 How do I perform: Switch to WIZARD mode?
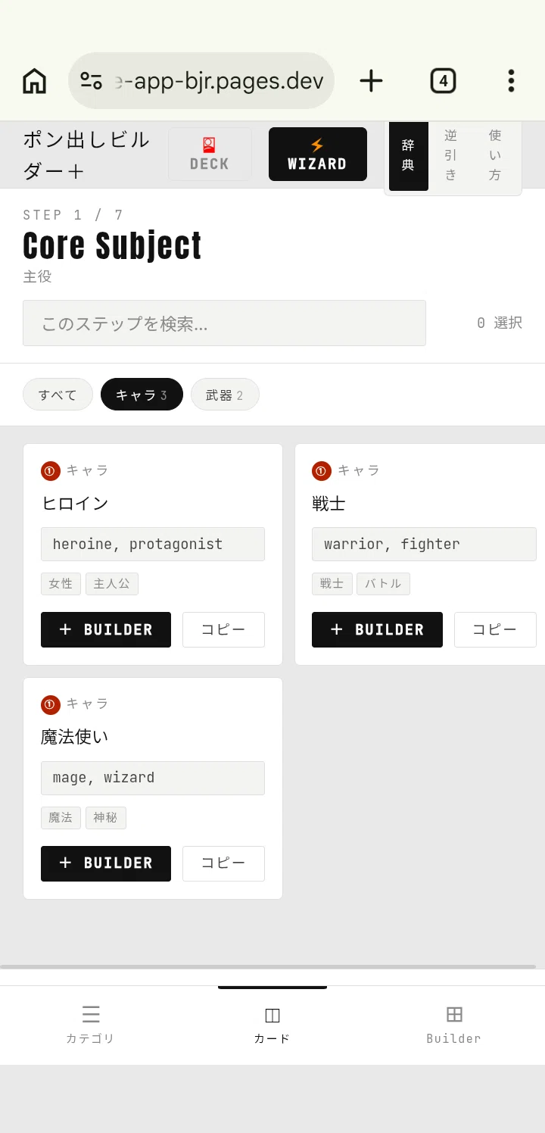[317, 154]
